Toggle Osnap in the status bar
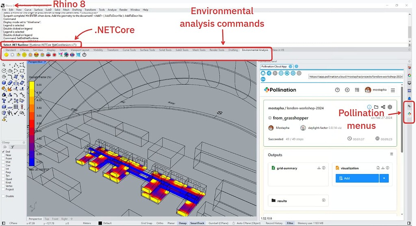Image resolution: width=416 pixels, height=226 pixels. tap(182, 223)
